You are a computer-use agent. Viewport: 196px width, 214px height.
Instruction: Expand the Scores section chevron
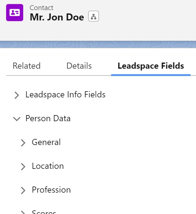point(23,212)
